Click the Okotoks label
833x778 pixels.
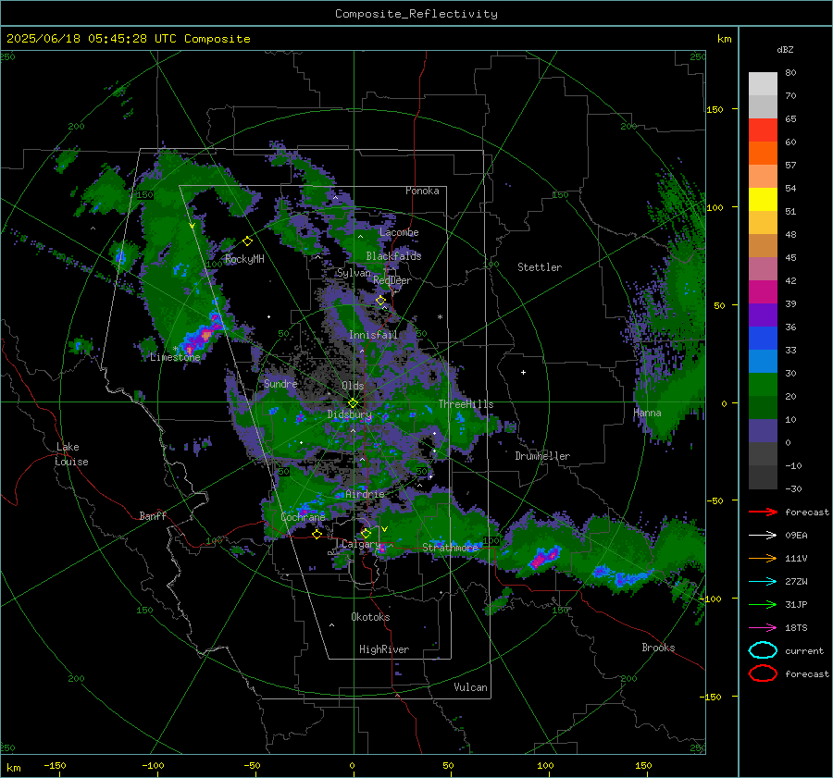370,617
